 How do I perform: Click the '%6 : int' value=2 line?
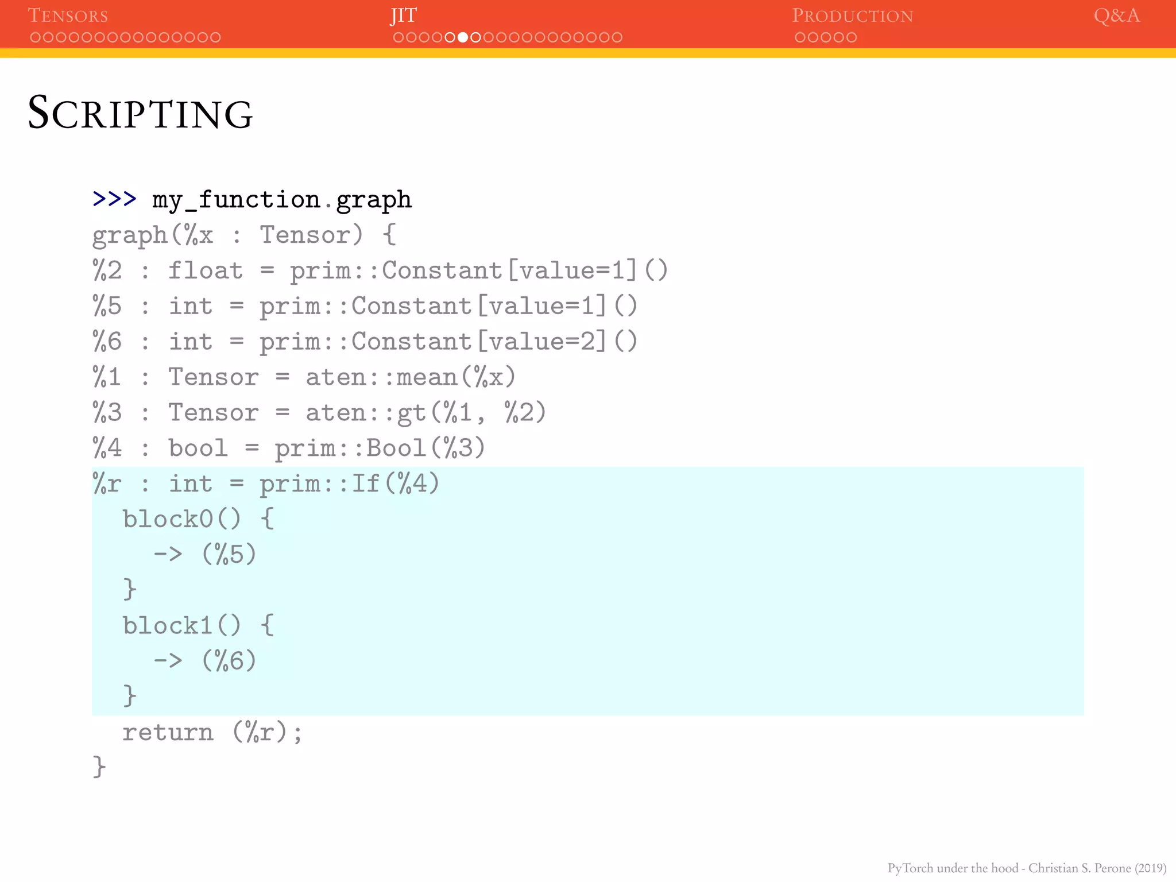[x=365, y=342]
